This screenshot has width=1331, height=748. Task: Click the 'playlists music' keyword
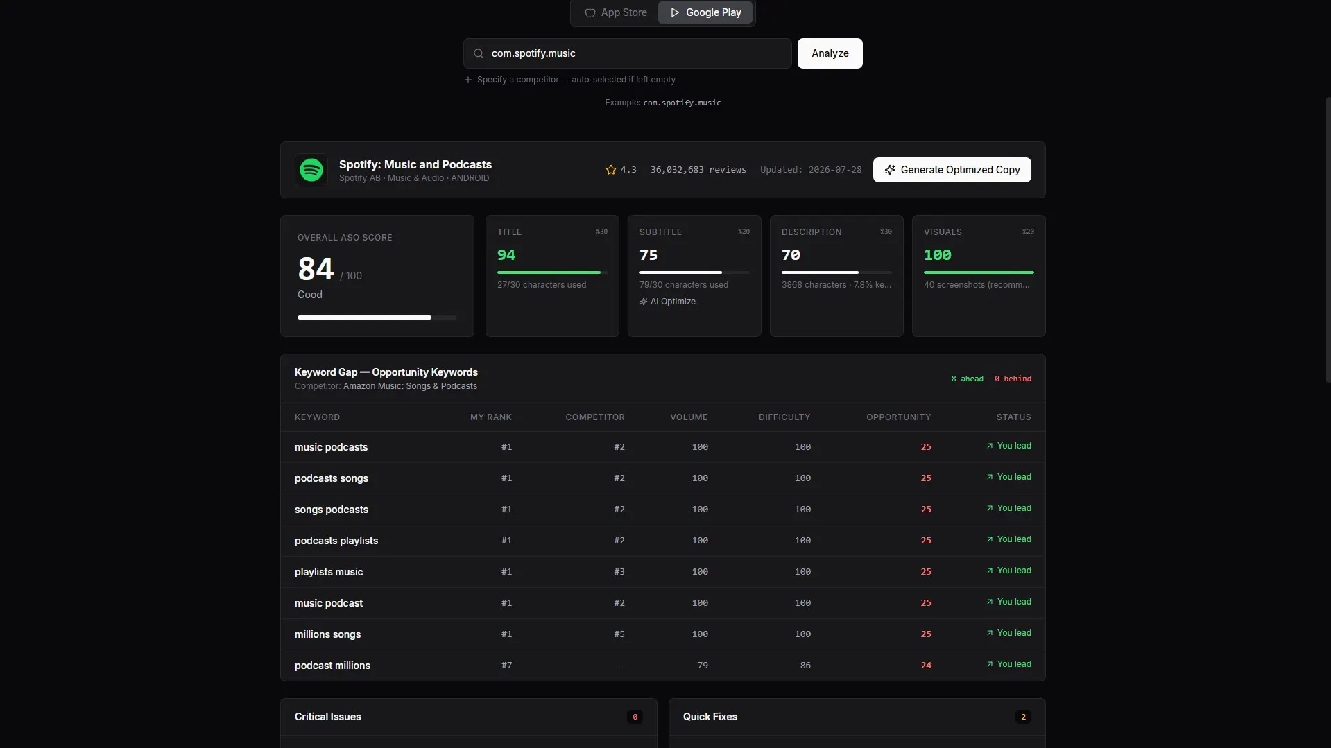[x=329, y=572]
